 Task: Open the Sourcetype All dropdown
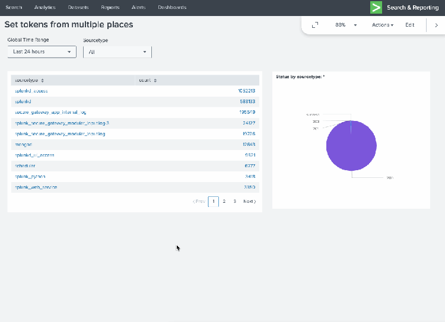coord(117,52)
